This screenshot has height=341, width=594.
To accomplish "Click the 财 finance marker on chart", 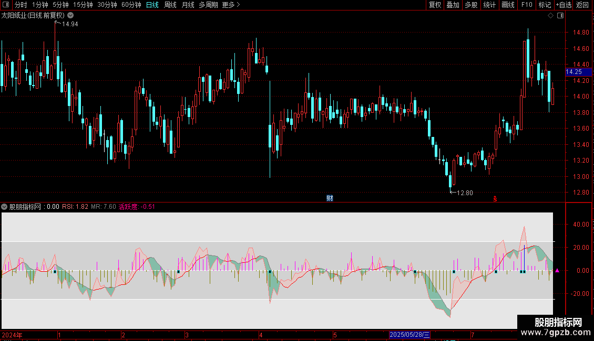I will tap(330, 198).
